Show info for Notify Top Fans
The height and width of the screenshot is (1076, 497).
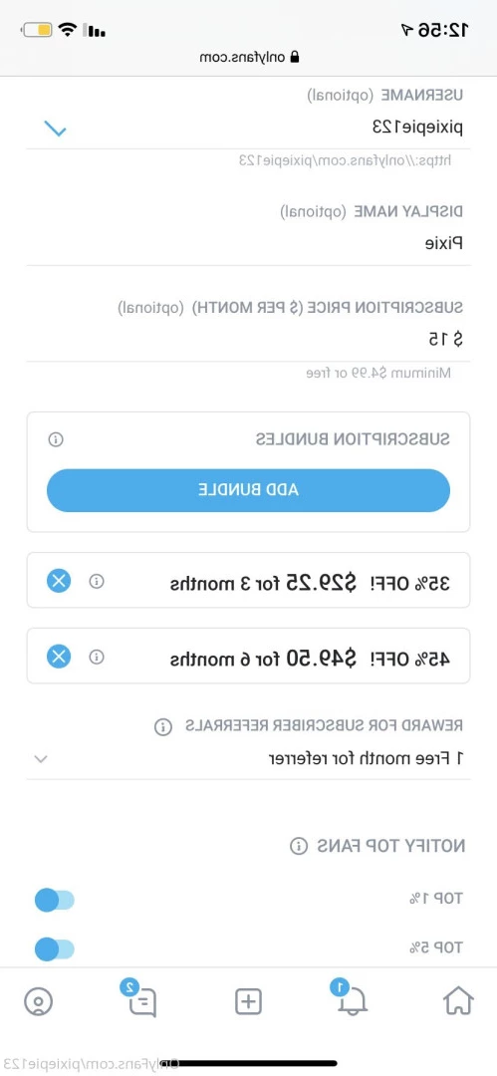click(298, 846)
